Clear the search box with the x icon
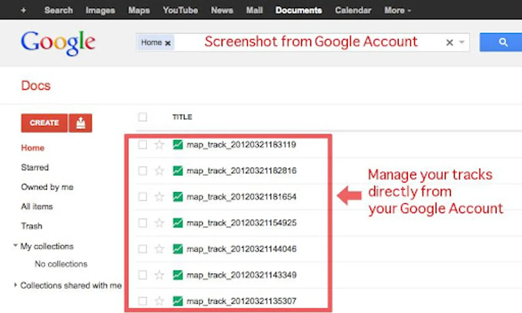This screenshot has width=522, height=313. 449,42
